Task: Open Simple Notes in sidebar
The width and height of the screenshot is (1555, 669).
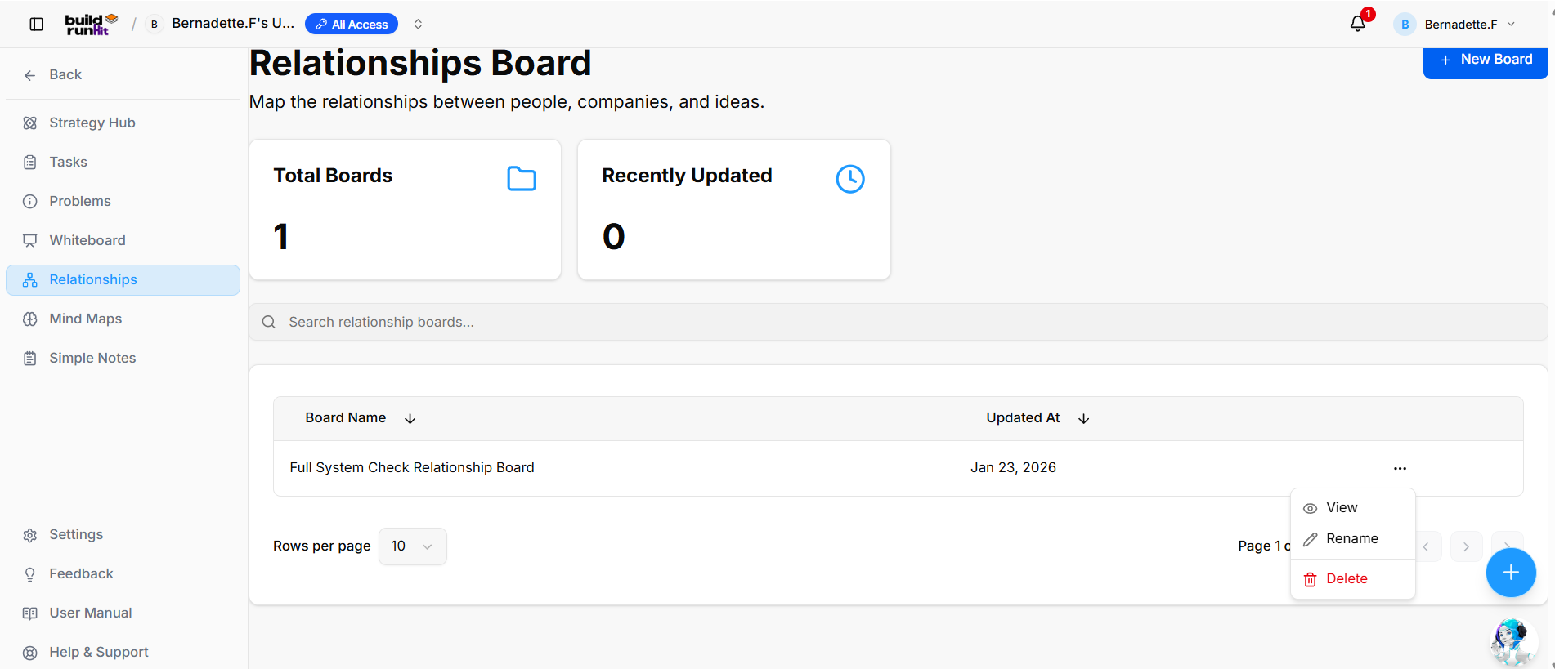Action: tap(123, 358)
